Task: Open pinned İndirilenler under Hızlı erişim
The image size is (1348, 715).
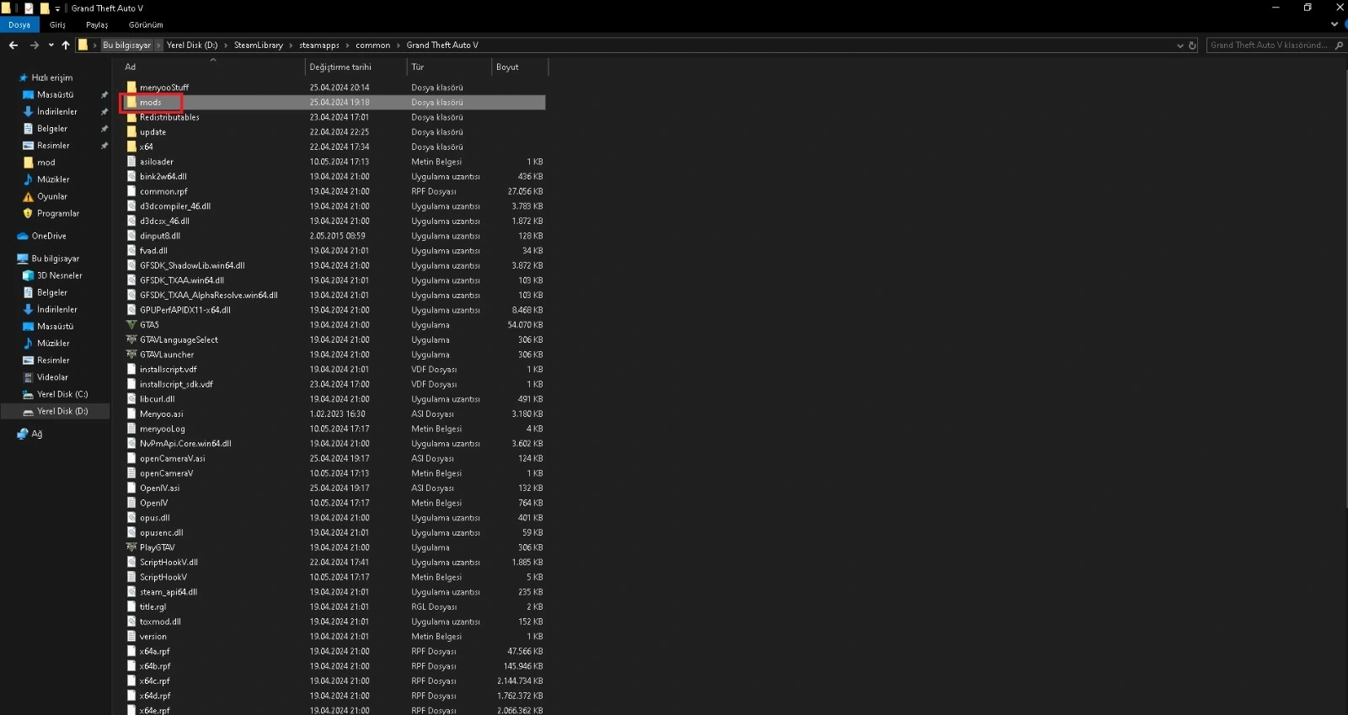Action: click(56, 111)
